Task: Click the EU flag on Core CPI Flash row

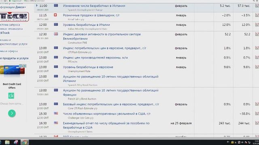Action: coord(56,104)
